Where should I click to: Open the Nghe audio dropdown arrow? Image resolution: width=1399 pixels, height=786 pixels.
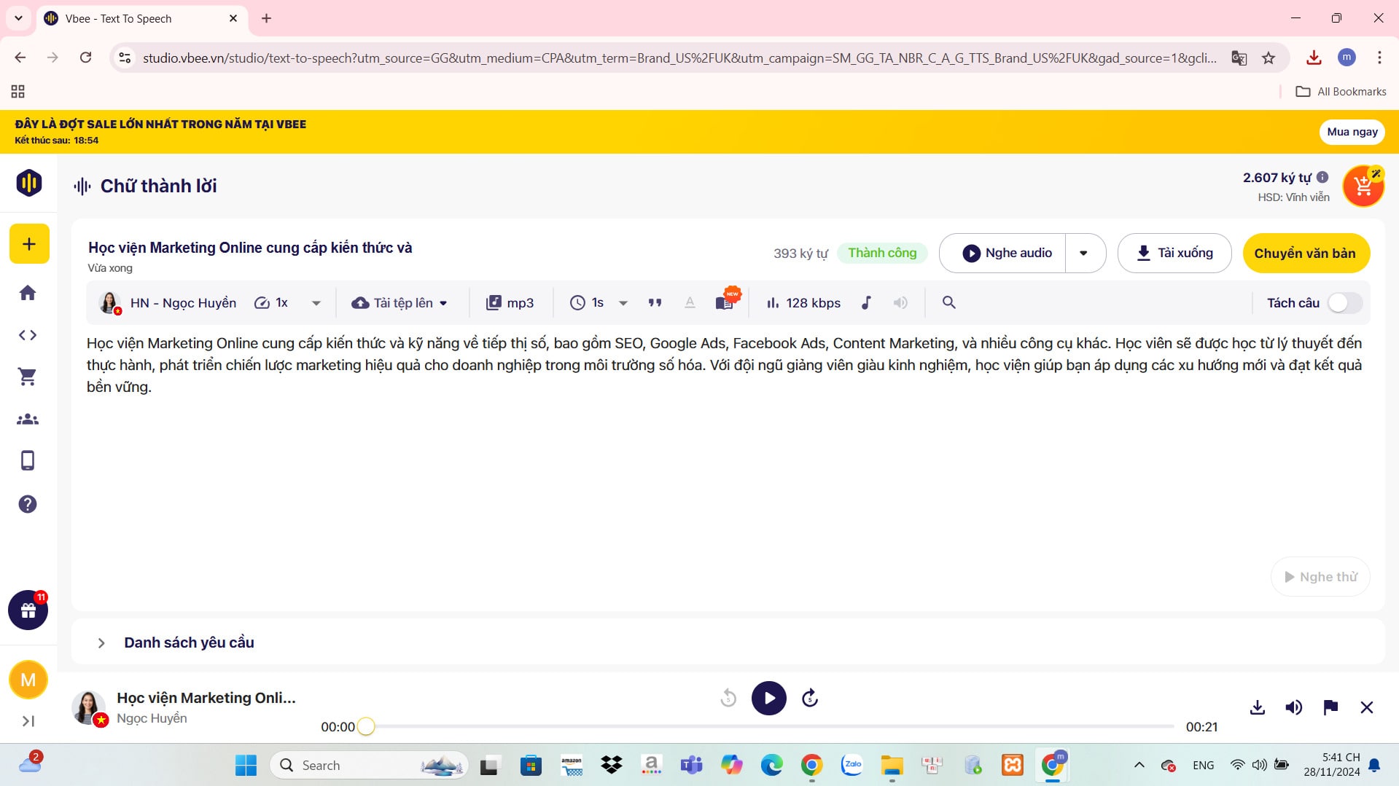[x=1084, y=253]
